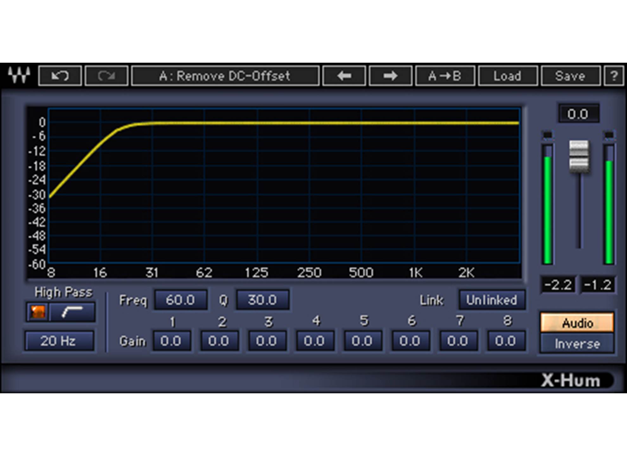The height and width of the screenshot is (456, 627).
Task: Open the preset selector showing Remove DC-Offset
Action: click(x=225, y=76)
